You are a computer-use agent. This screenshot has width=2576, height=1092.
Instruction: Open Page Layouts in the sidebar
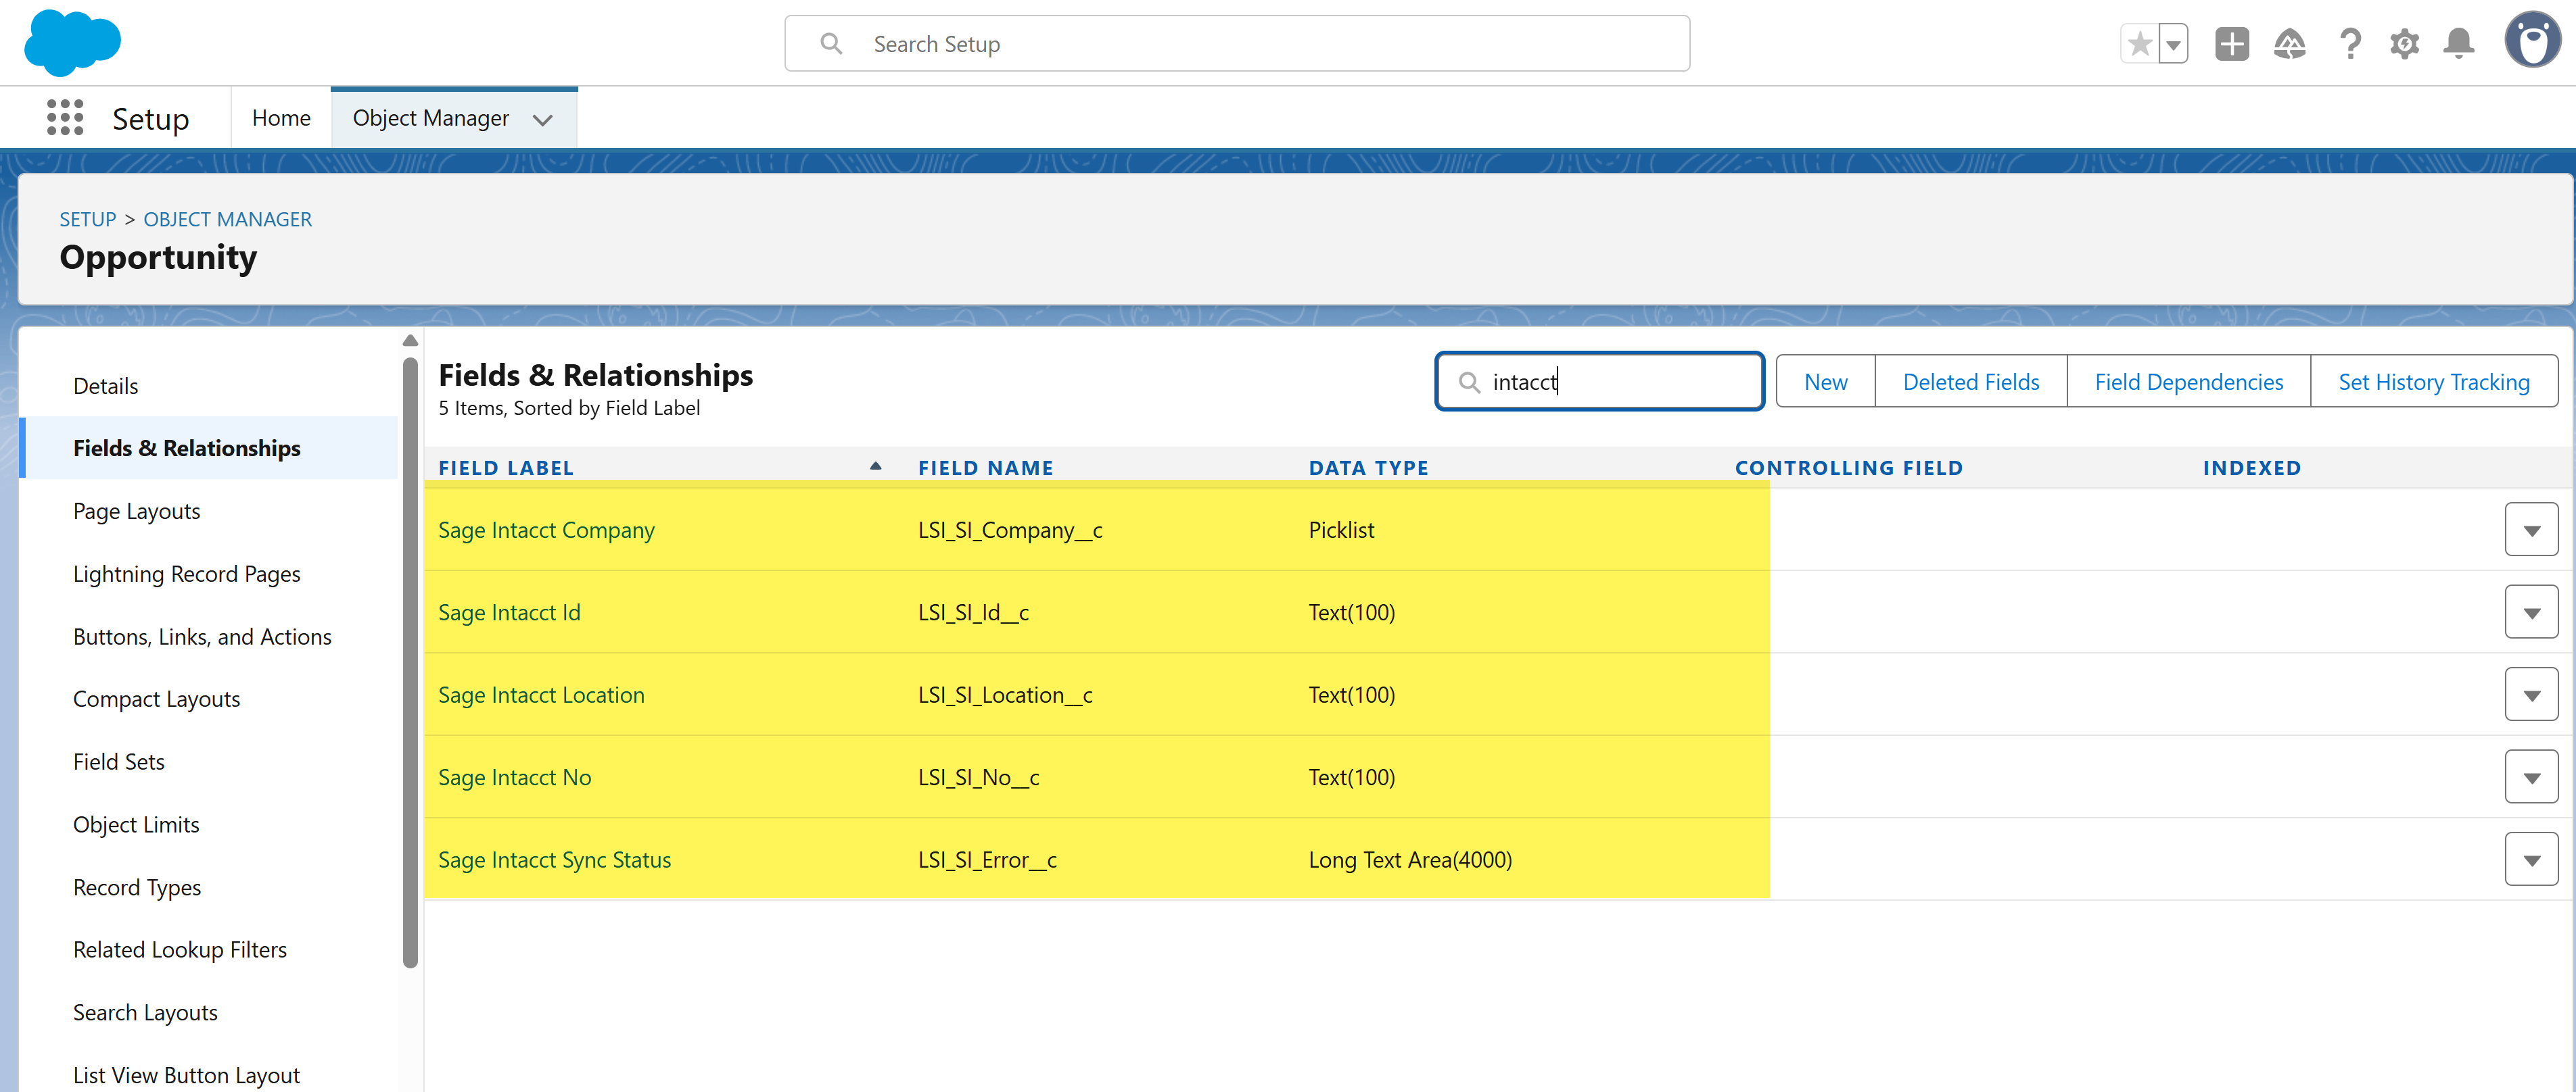coord(136,511)
